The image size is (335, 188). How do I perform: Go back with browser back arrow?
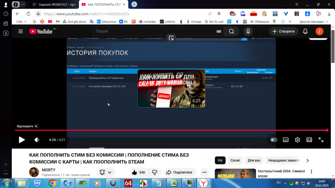17,14
